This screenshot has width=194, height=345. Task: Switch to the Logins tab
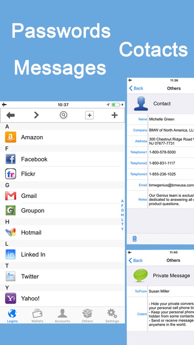coord(12,316)
